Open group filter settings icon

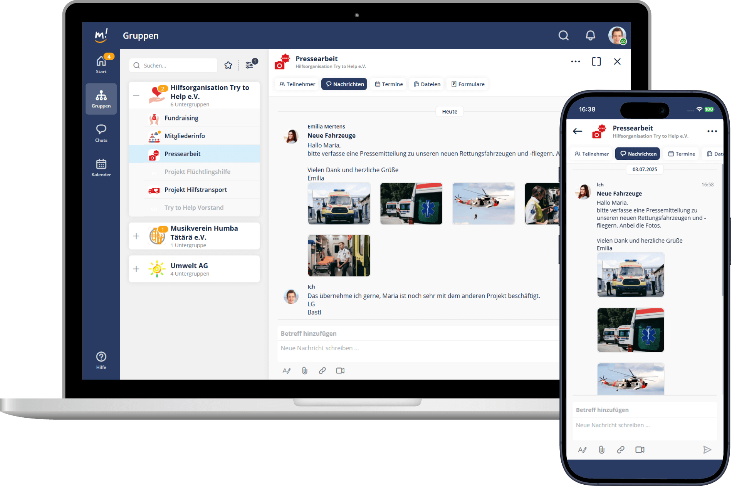[250, 65]
